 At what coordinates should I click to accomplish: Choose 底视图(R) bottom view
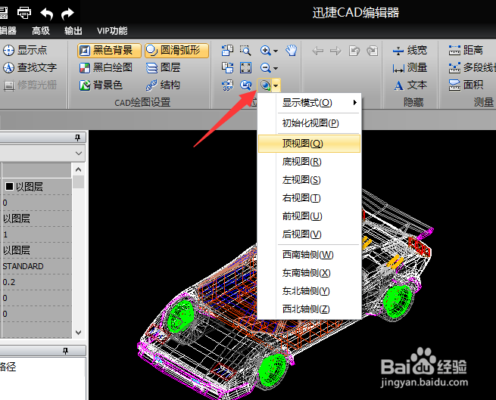pyautogui.click(x=310, y=162)
